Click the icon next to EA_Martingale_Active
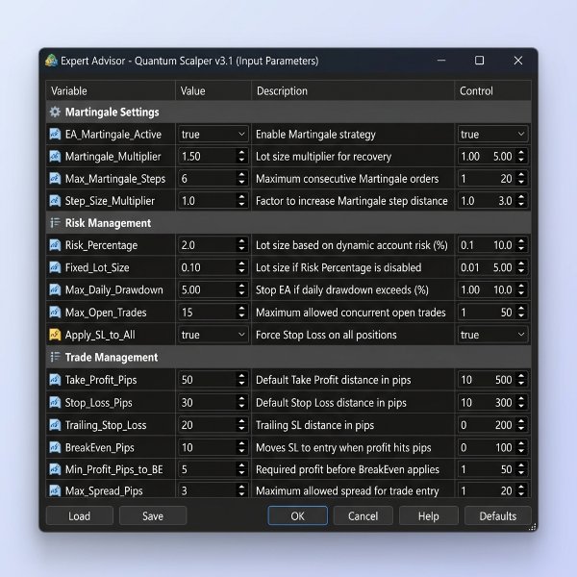Viewport: 577px width, 577px height. coord(55,134)
